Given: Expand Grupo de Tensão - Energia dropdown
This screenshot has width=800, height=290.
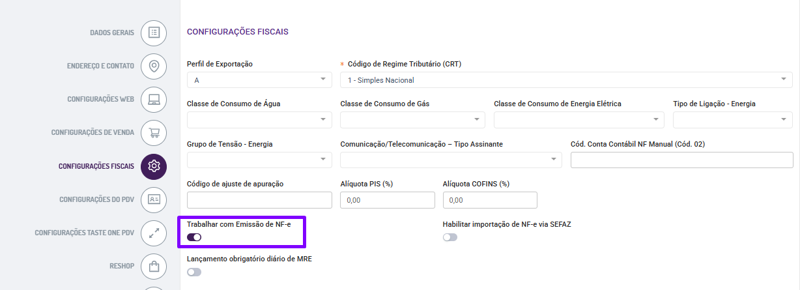Looking at the screenshot, I should [x=259, y=160].
